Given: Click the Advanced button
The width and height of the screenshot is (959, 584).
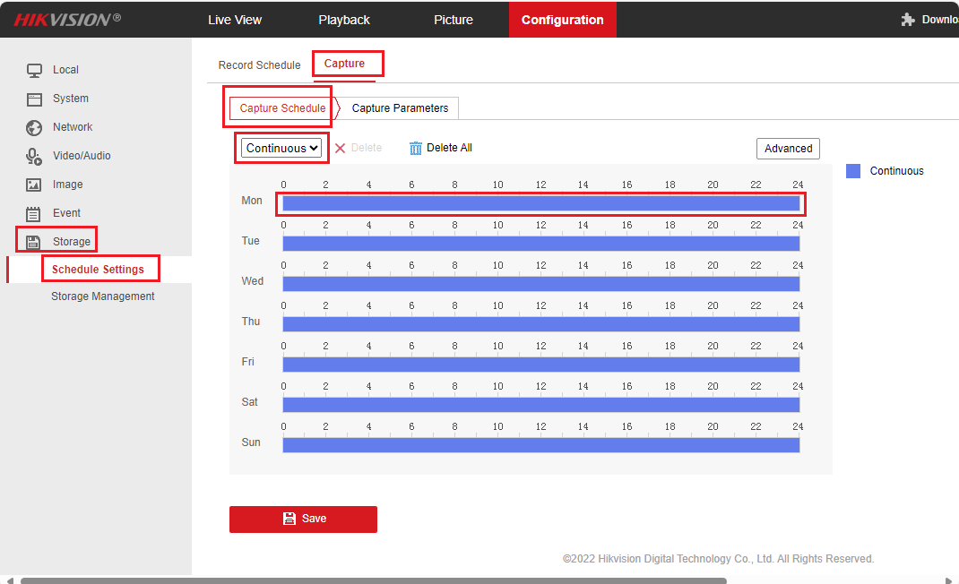Looking at the screenshot, I should tap(788, 149).
